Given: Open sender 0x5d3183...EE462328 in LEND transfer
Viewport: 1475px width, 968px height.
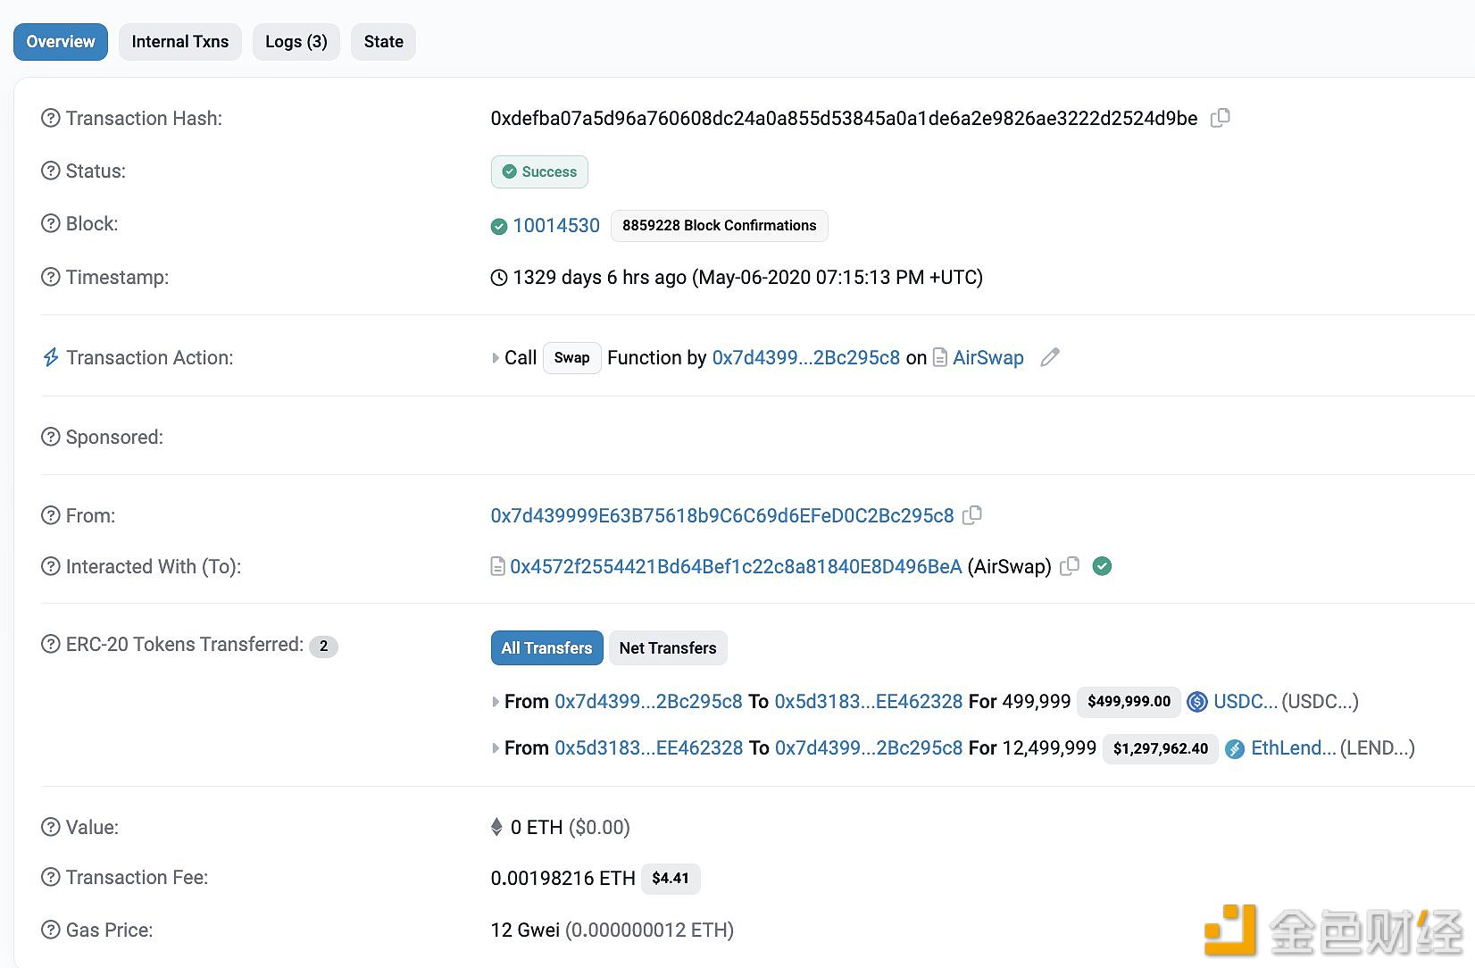Looking at the screenshot, I should (x=649, y=748).
